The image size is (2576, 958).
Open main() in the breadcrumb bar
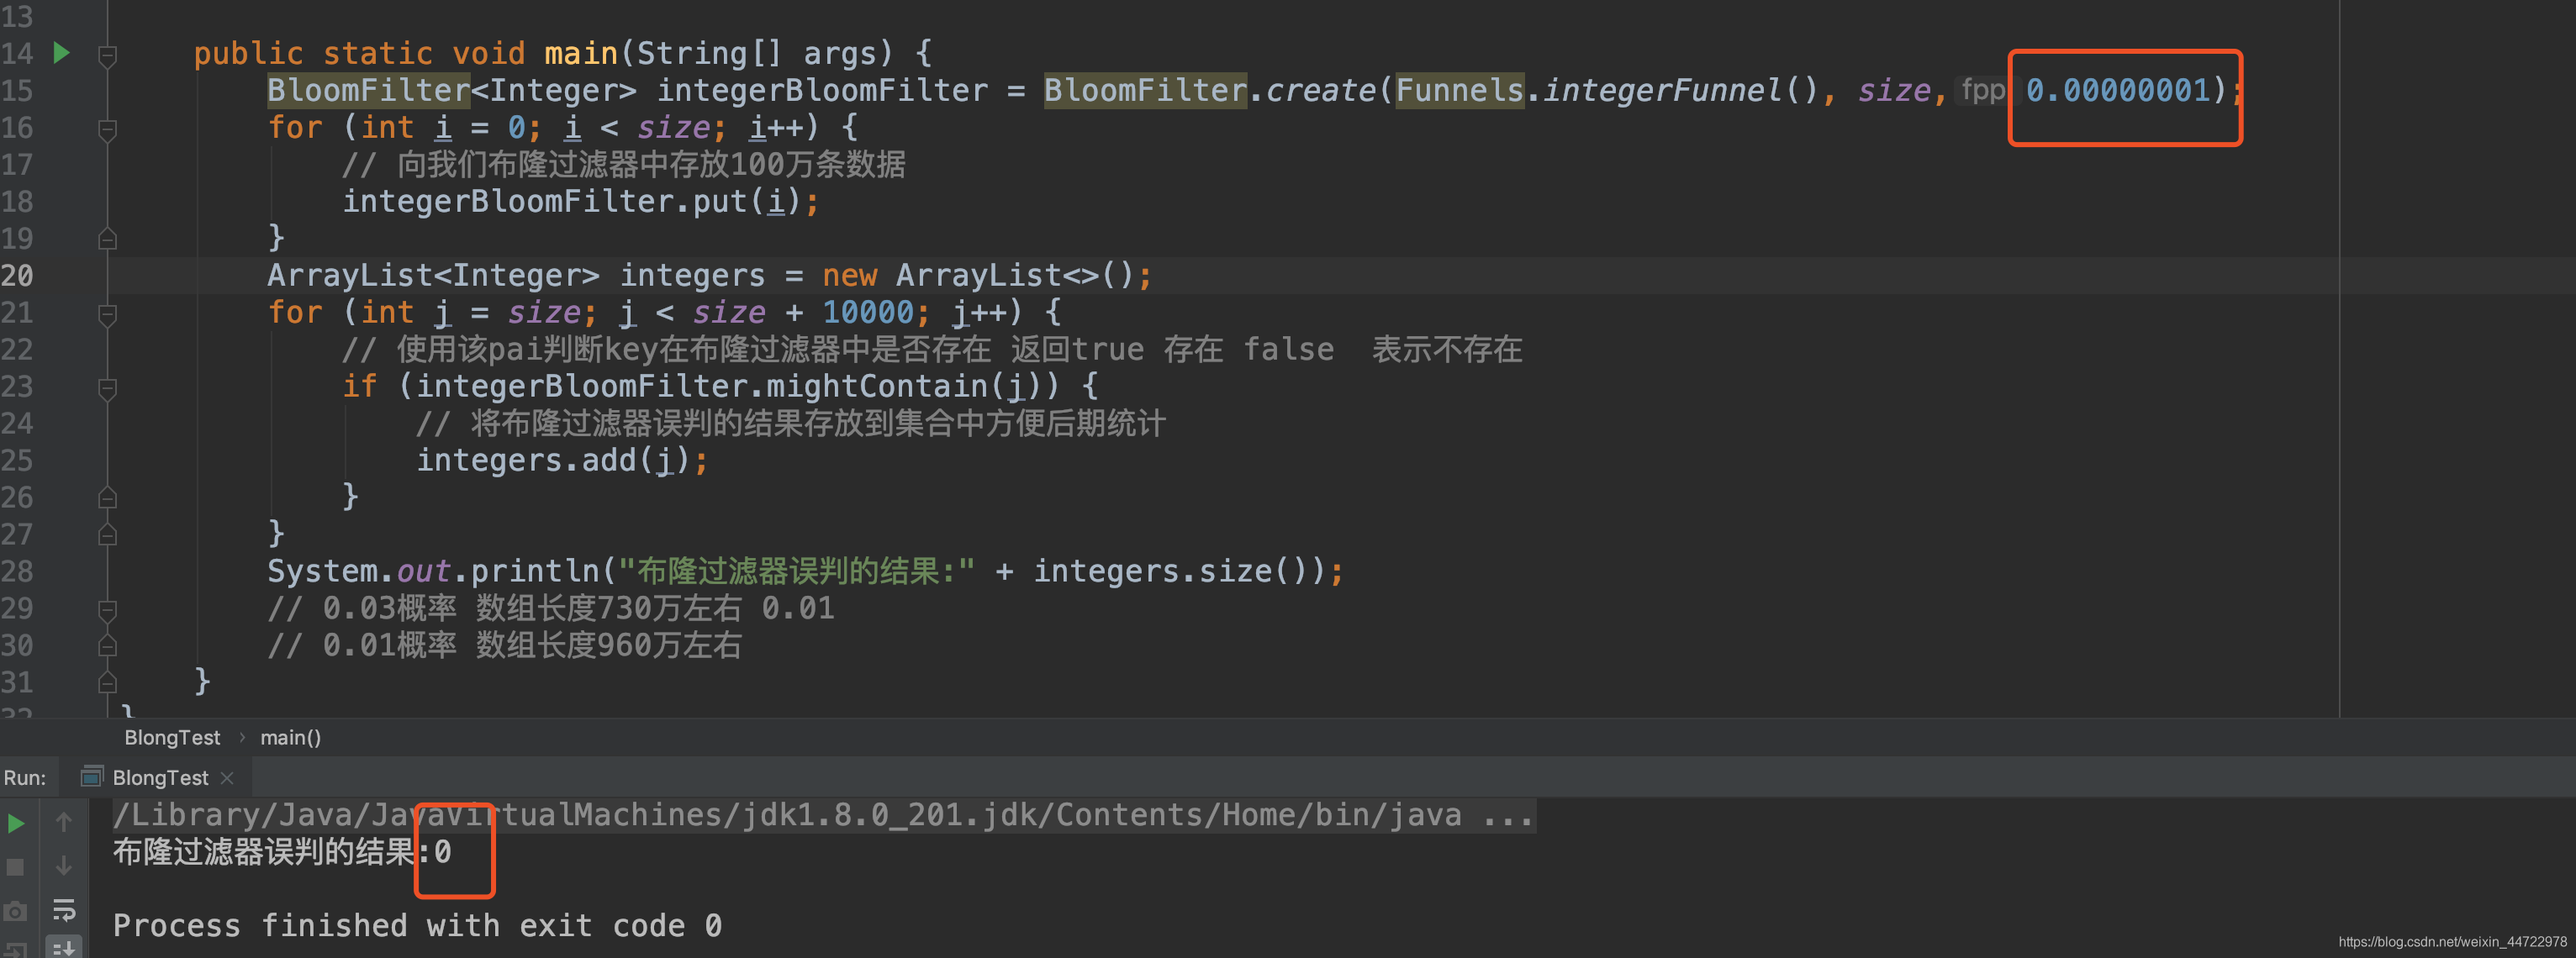[290, 737]
